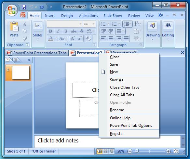Switch to the Animations ribbon tab

click(88, 16)
